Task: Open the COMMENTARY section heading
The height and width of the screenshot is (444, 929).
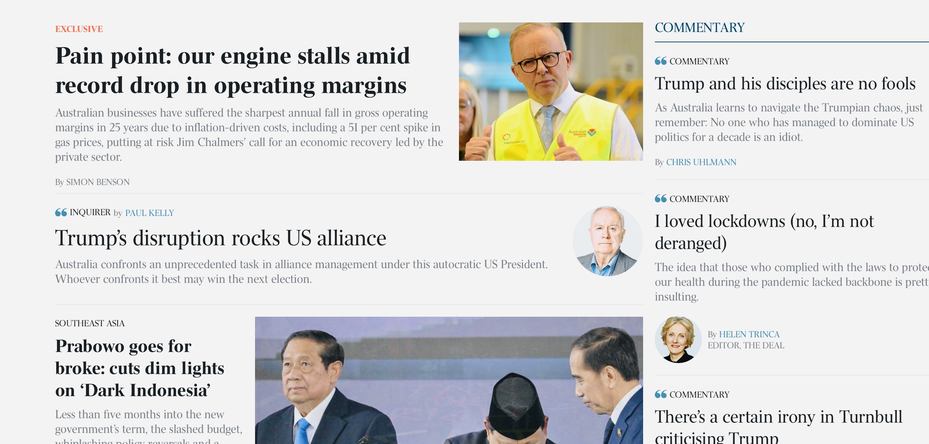Action: click(700, 28)
